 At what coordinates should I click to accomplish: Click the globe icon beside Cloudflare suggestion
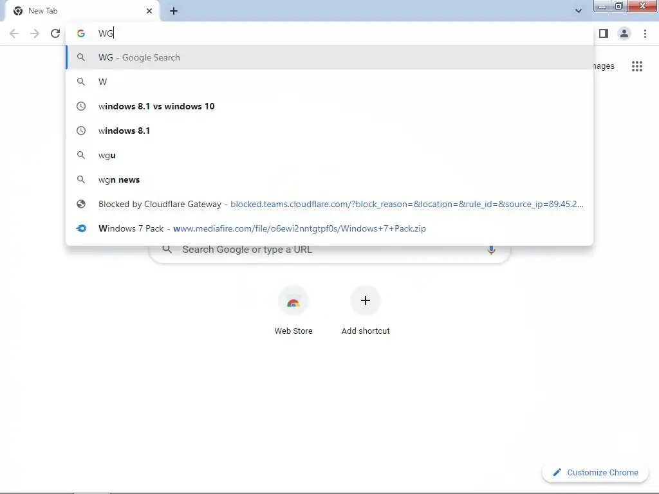tap(81, 204)
